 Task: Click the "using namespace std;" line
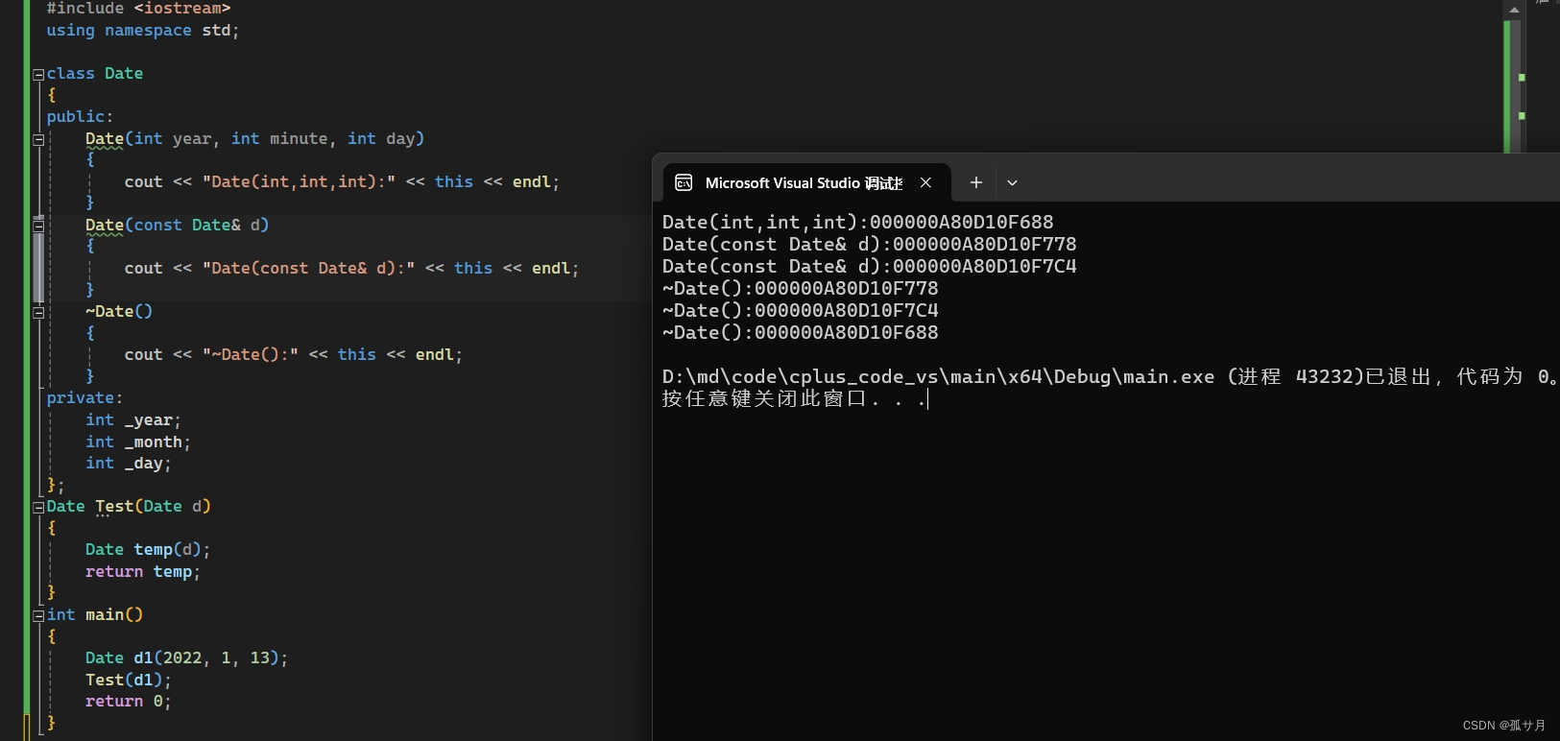point(142,31)
